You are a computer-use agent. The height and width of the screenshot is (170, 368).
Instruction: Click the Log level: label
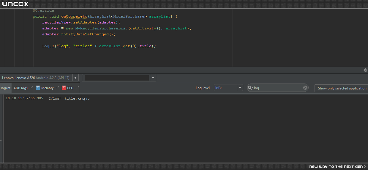pos(203,88)
